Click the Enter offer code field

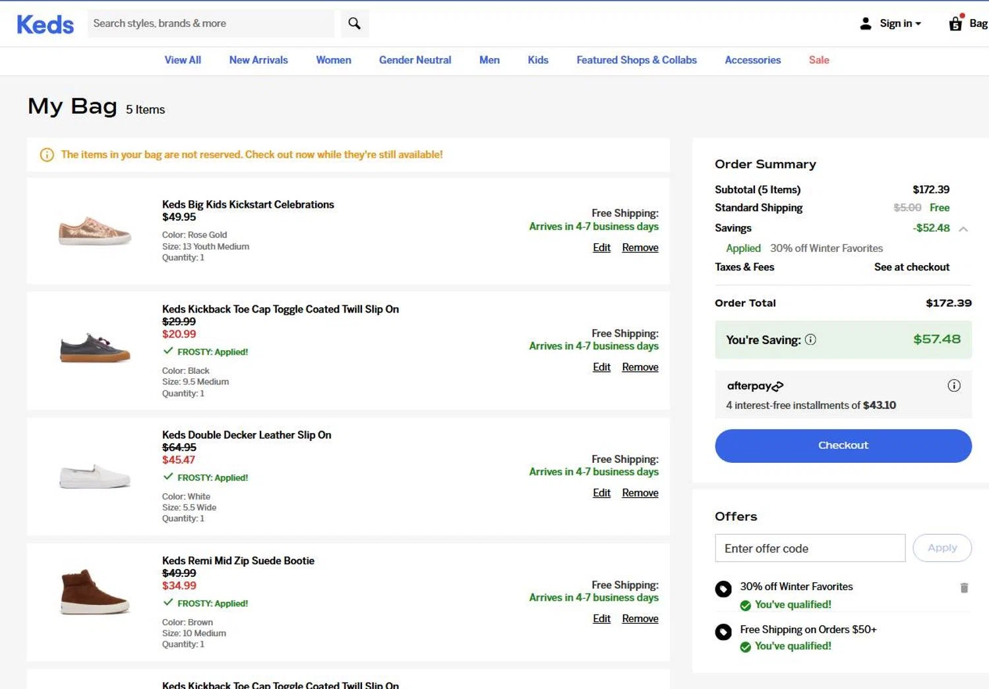point(810,548)
